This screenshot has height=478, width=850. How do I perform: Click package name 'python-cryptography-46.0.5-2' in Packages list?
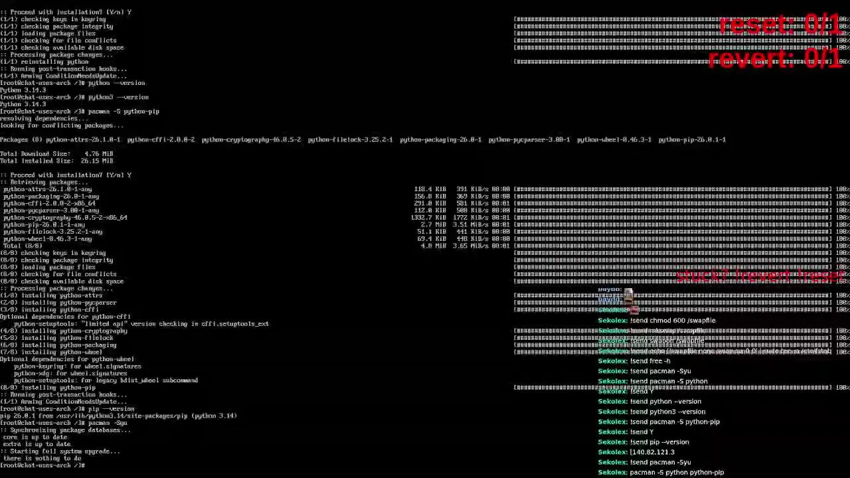click(251, 139)
